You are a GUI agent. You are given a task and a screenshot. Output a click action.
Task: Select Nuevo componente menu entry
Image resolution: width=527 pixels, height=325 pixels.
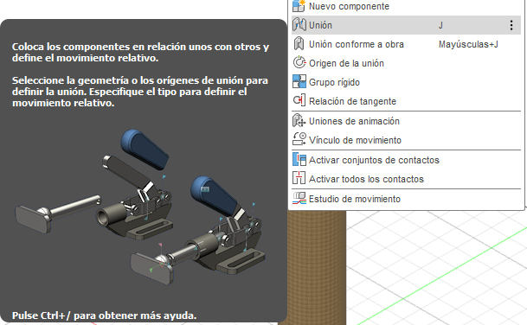pyautogui.click(x=406, y=6)
